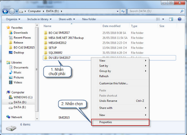The image size is (187, 135).
Task: Click the Computer icon in sidebar
Action: click(x=8, y=92)
